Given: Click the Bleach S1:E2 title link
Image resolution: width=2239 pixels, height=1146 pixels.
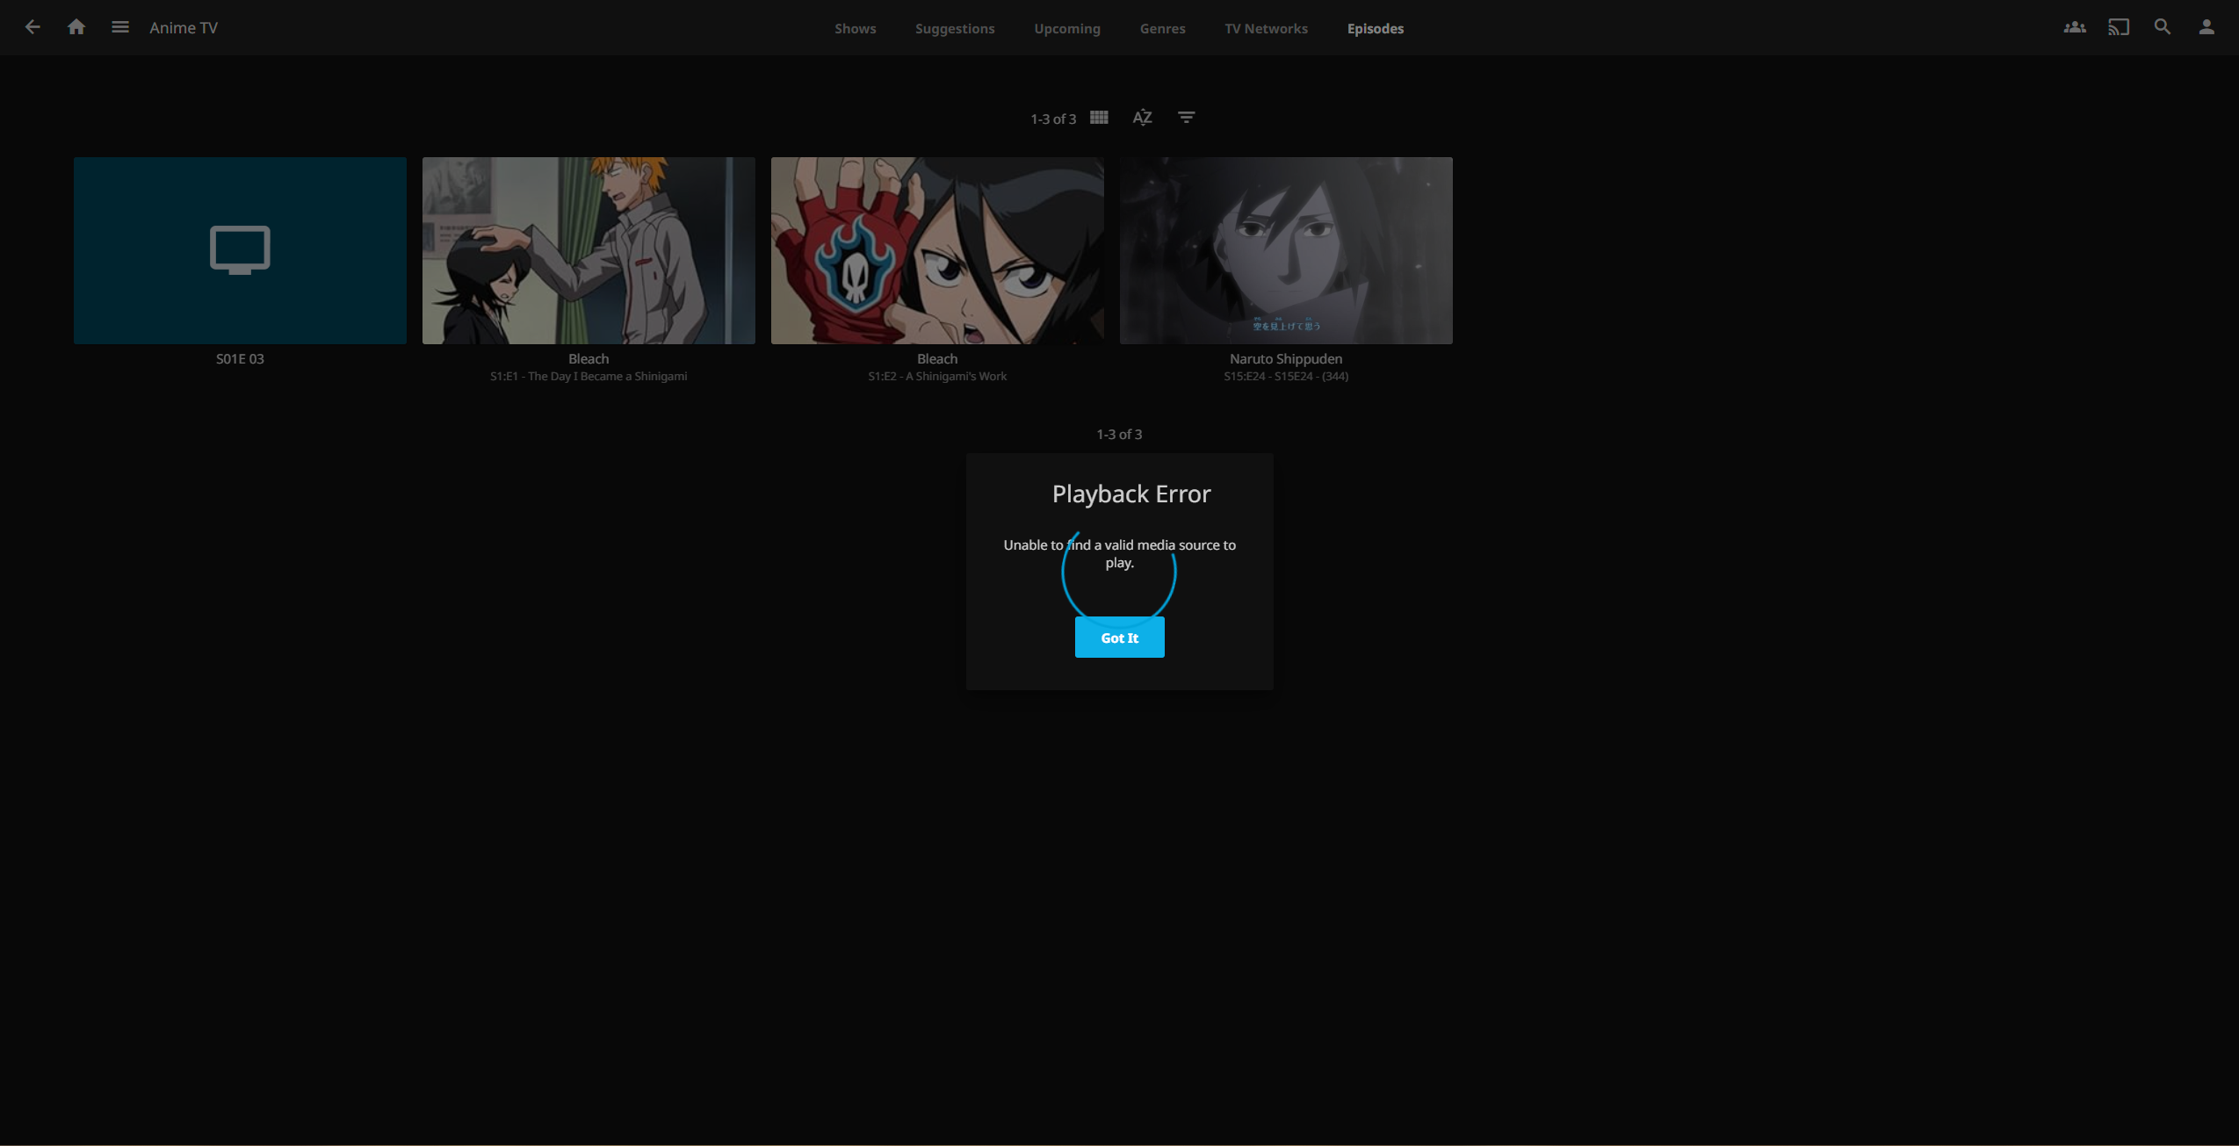Looking at the screenshot, I should tap(937, 358).
